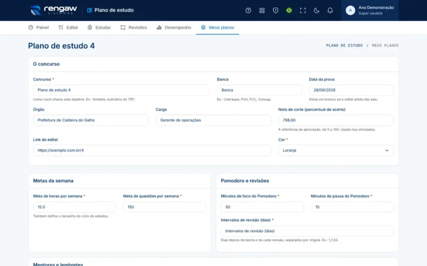
Task: Edit Meta de horas por semana
Action: [x=75, y=207]
